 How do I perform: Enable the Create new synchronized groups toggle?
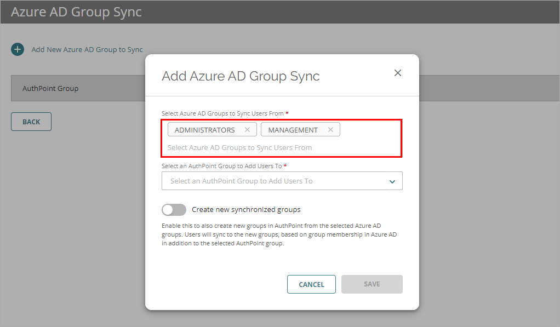click(x=174, y=209)
